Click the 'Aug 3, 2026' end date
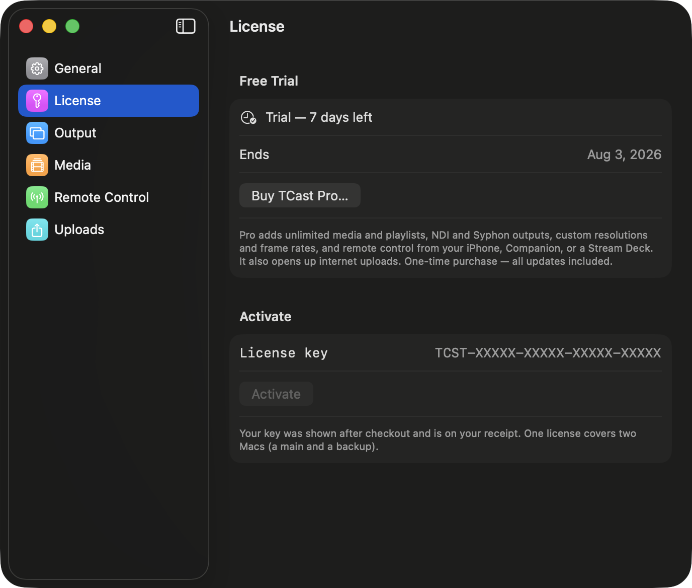 pyautogui.click(x=624, y=155)
